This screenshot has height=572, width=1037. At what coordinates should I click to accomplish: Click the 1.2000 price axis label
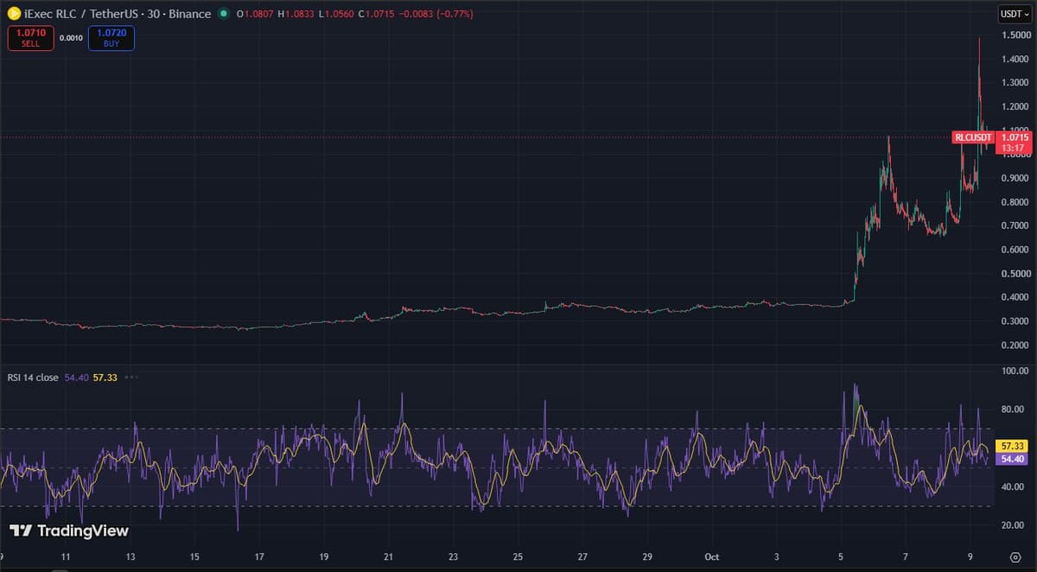click(x=1015, y=107)
